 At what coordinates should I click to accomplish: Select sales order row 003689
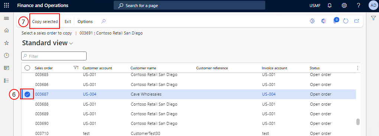click(188, 114)
